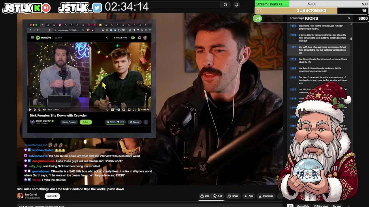The height and width of the screenshot is (207, 369).
Task: Click browser back arrow in Rumble window
Action: pos(30,30)
